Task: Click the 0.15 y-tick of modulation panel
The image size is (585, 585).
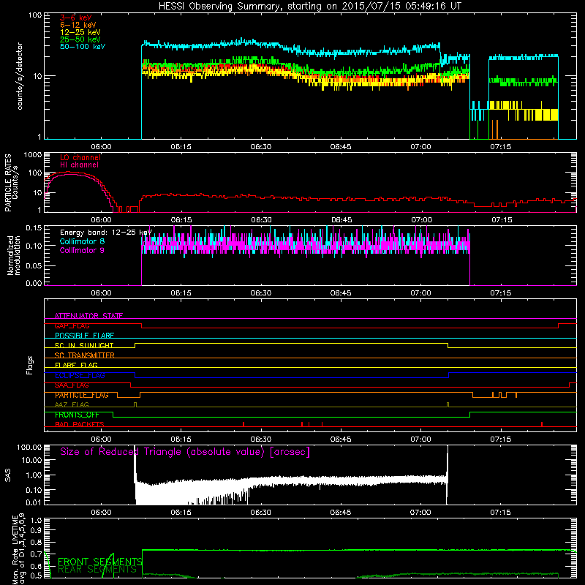Action: click(x=34, y=228)
